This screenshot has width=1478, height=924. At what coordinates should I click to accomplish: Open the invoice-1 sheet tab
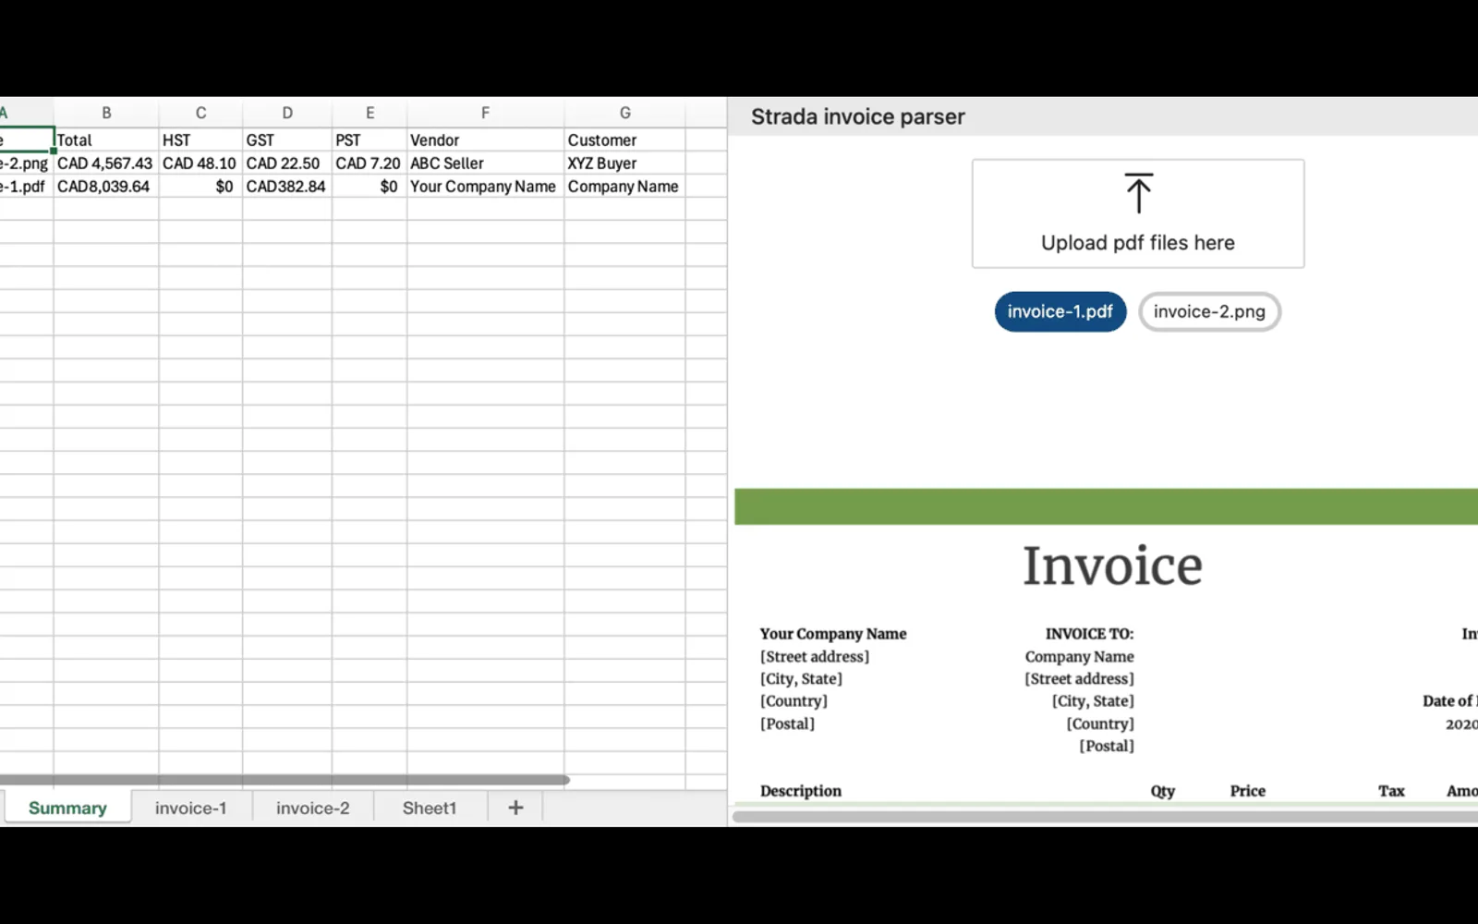point(191,808)
